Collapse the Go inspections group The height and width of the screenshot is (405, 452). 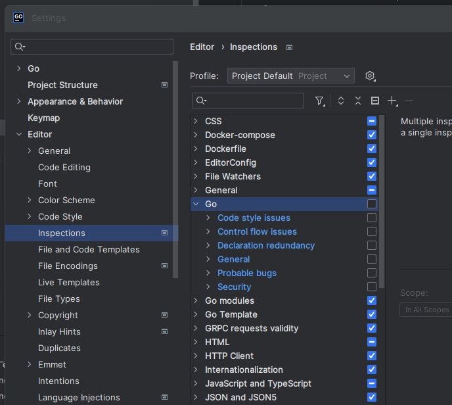pos(196,204)
